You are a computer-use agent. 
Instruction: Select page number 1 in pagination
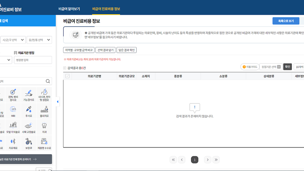[x=195, y=160]
